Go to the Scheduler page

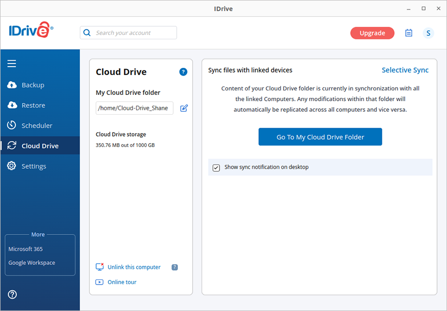pyautogui.click(x=37, y=126)
